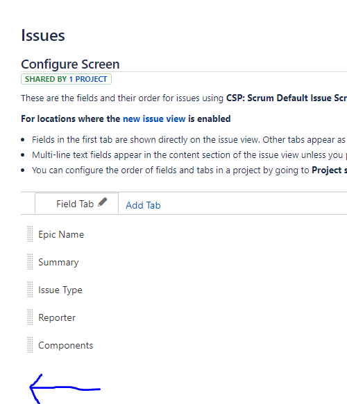Click the Epic Name field row
The height and width of the screenshot is (404, 347).
184,234
